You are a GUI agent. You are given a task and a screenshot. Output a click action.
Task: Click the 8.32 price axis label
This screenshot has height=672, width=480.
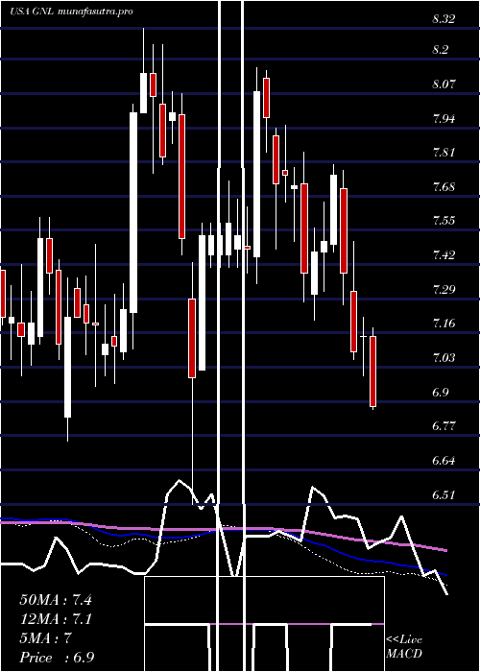pyautogui.click(x=444, y=19)
